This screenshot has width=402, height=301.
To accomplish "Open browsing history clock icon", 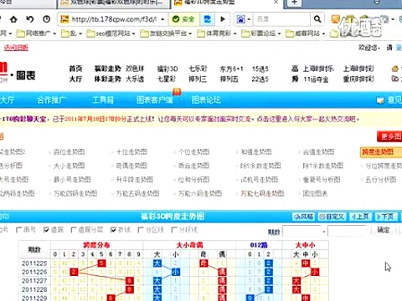I will pyautogui.click(x=47, y=19).
